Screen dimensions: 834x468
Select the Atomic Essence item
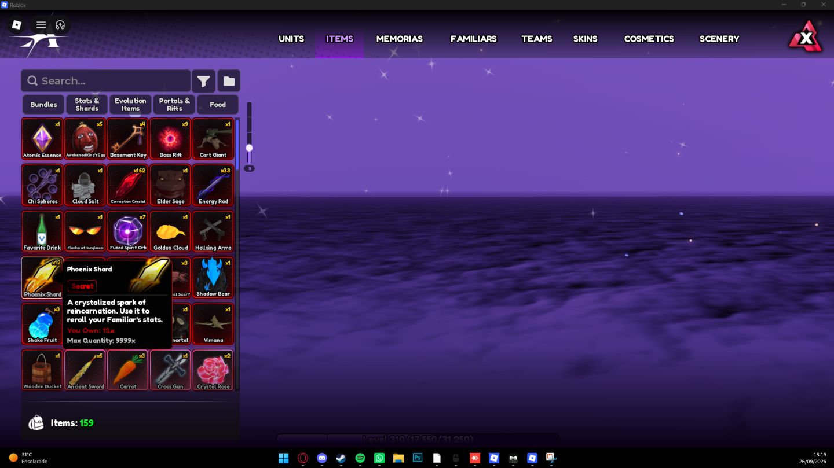pos(42,139)
